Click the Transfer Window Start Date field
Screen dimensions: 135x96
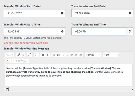tap(35, 13)
